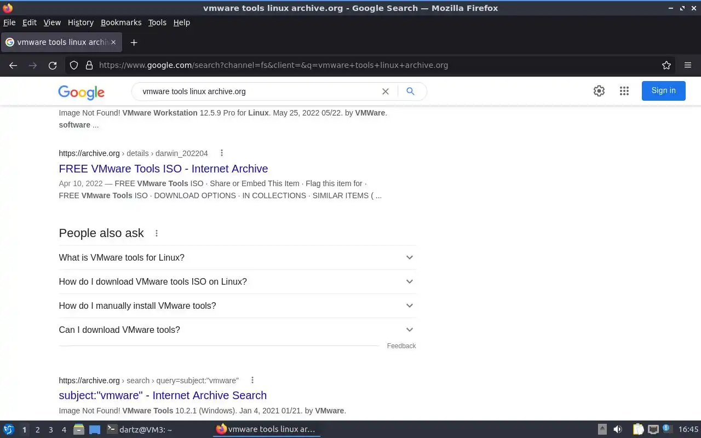This screenshot has width=701, height=438.
Task: Adjust the volume from the tray
Action: point(618,430)
